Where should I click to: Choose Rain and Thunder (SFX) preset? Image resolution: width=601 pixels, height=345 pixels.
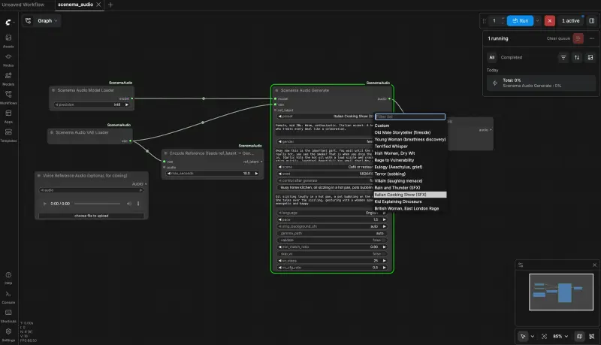click(397, 188)
